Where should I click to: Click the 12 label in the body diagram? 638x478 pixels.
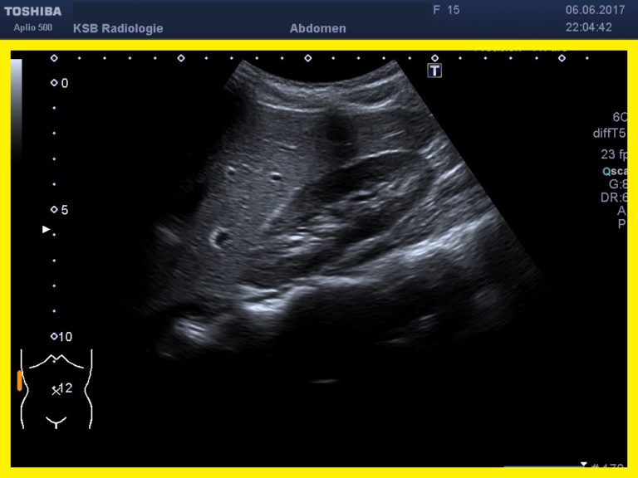coord(66,388)
